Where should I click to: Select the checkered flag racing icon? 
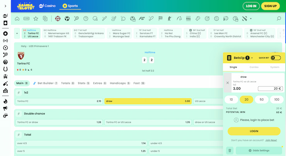(160, 19)
